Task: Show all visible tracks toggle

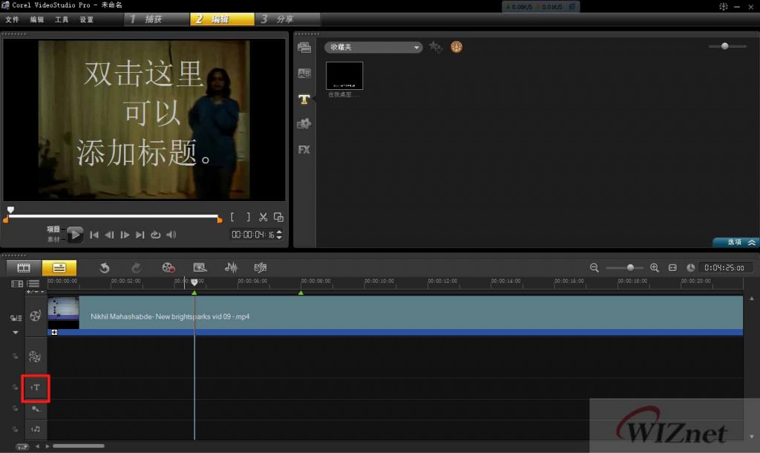Action: (17, 284)
